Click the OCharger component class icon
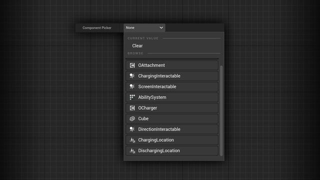 click(132, 108)
